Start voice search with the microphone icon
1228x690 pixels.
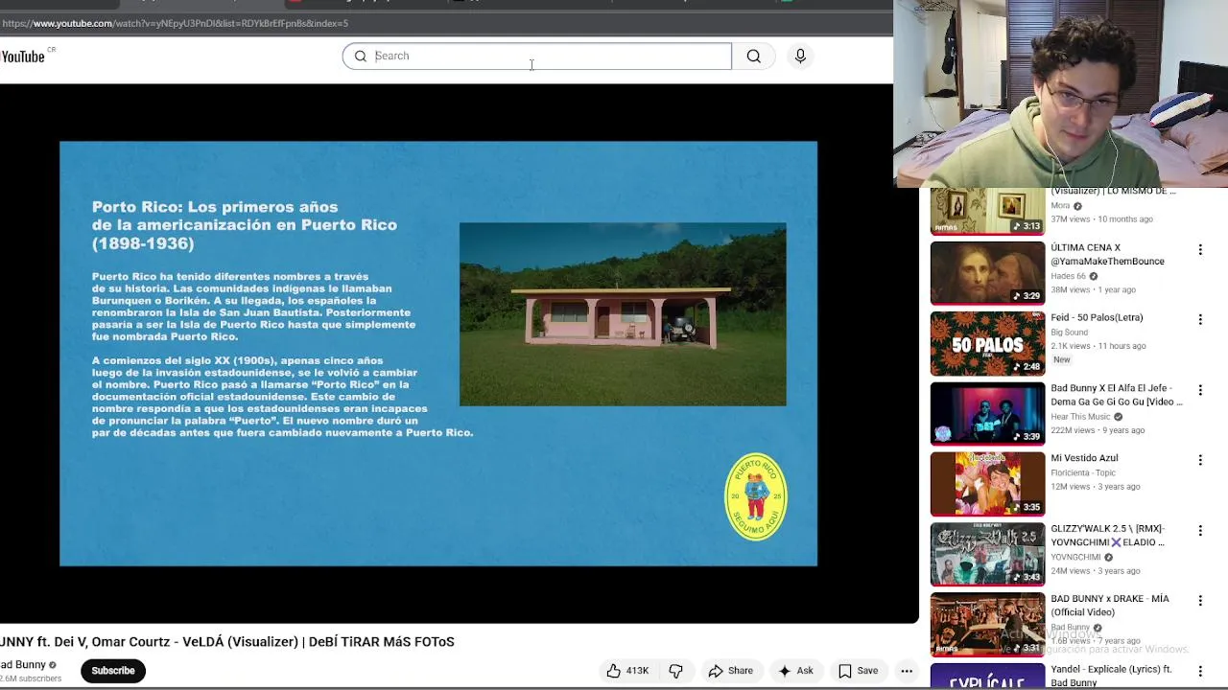click(800, 57)
